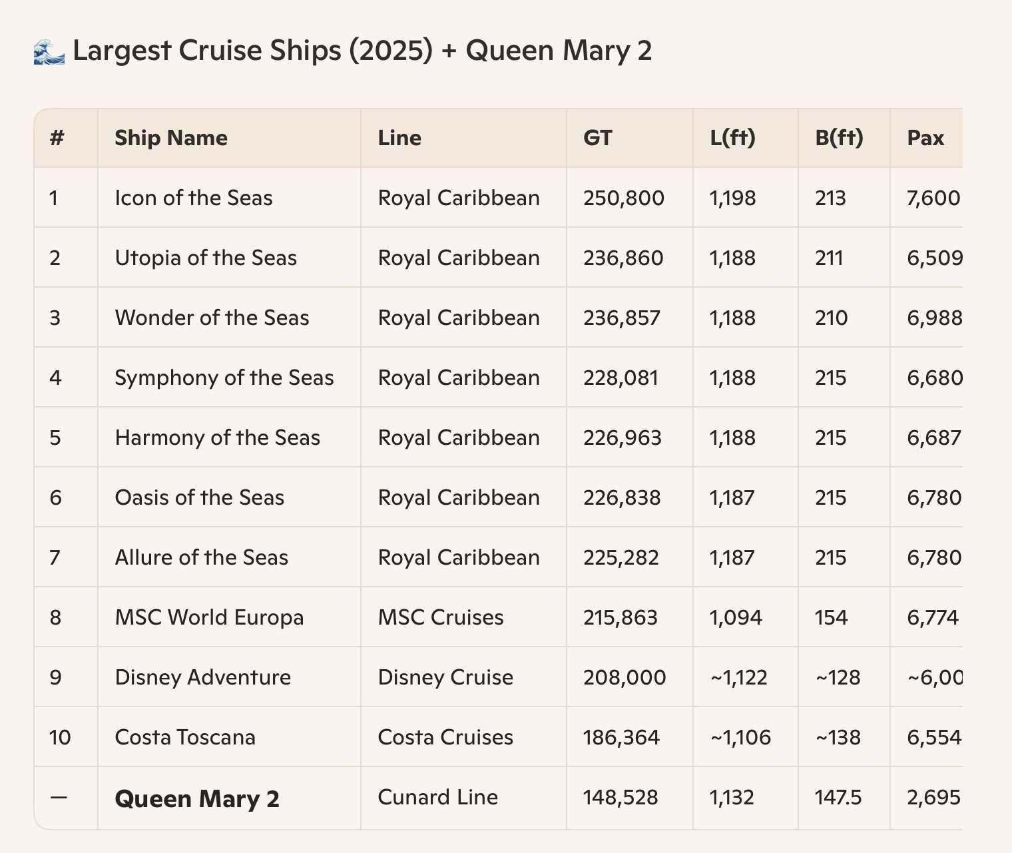The image size is (1012, 853).
Task: Select the 'L(ft)' column header
Action: [732, 138]
